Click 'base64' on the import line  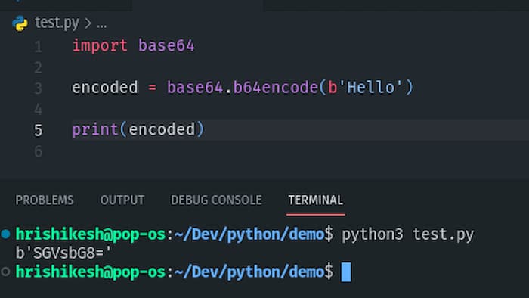coord(166,45)
